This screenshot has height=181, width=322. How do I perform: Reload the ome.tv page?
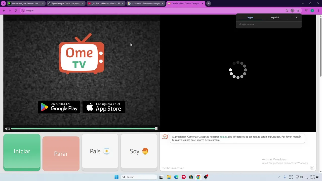click(16, 11)
